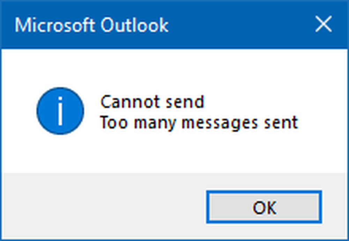Click the blue information icon
349x241 pixels.
pos(60,111)
